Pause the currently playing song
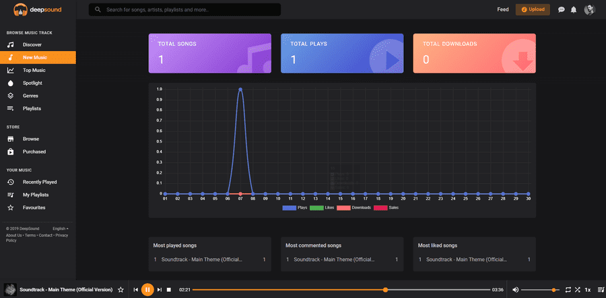The image size is (606, 298). tap(147, 289)
